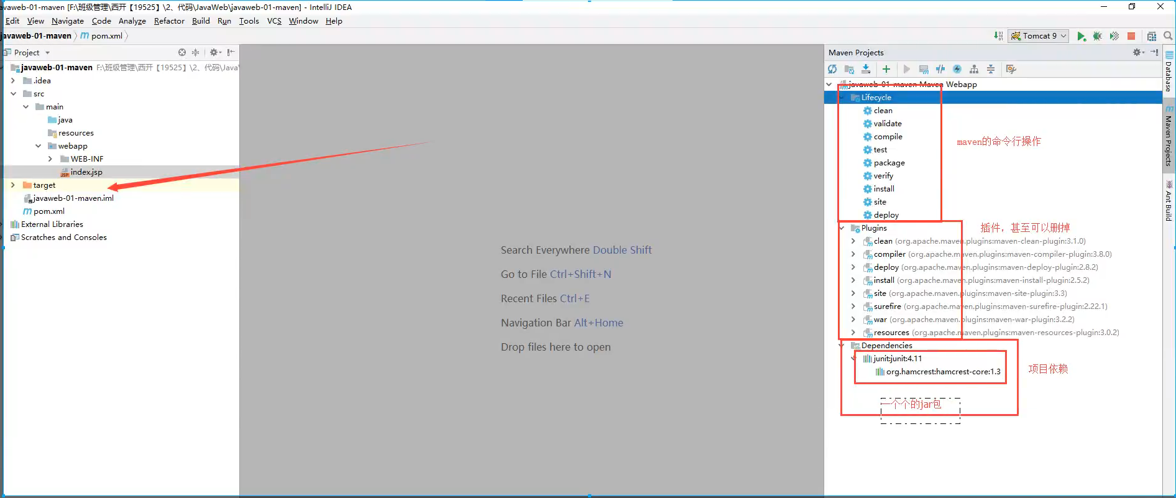Select Scratches and Consoles node
This screenshot has width=1176, height=498.
tap(63, 237)
